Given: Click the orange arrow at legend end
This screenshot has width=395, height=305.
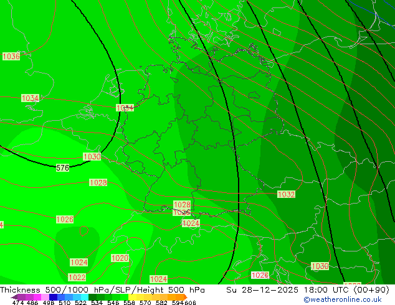Looking at the screenshot, I should tap(186, 297).
